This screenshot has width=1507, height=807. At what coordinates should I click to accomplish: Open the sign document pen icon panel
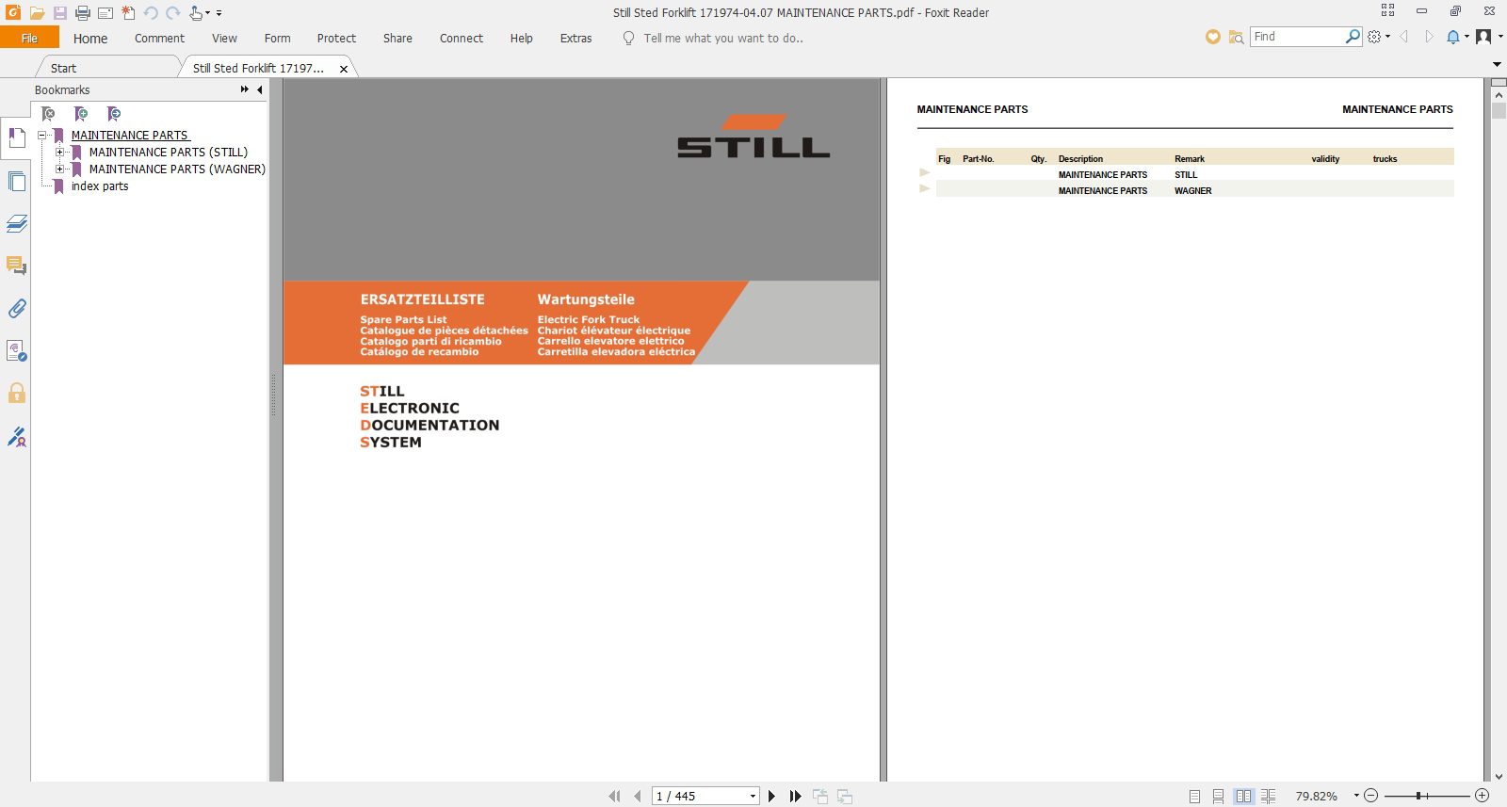(16, 436)
